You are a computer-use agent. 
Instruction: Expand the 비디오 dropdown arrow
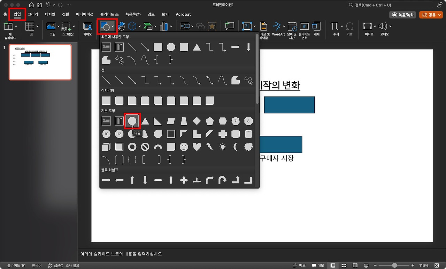click(x=374, y=27)
